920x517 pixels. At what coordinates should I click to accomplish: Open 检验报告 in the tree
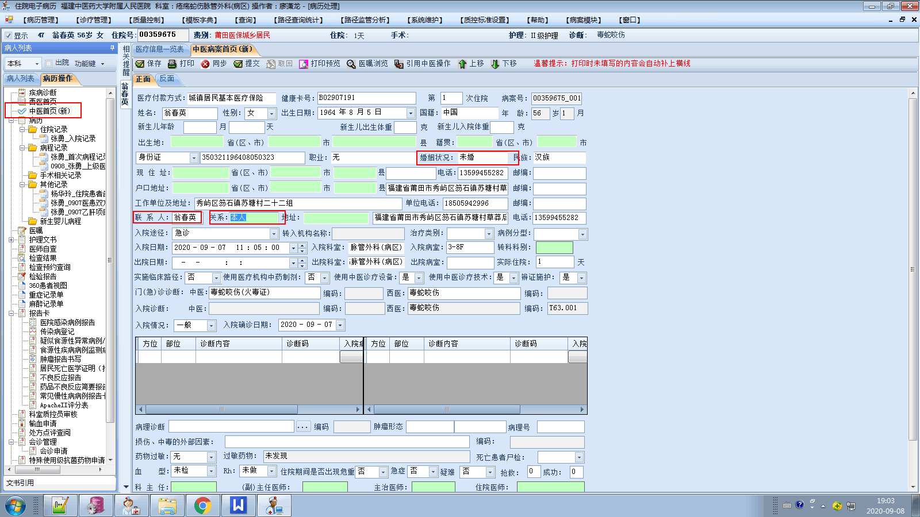point(43,276)
